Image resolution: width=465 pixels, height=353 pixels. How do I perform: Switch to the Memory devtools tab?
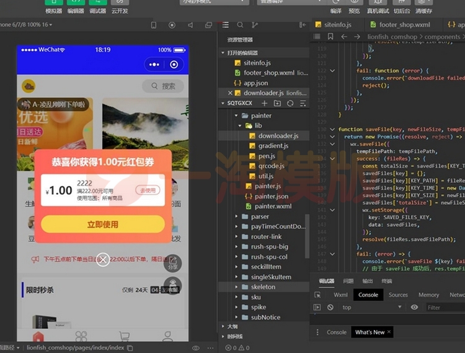coord(428,295)
